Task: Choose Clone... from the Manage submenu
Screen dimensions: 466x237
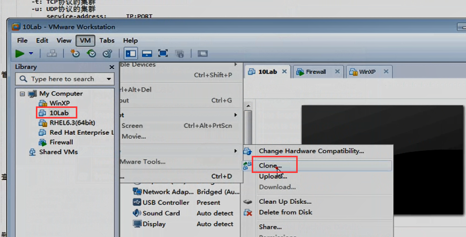Action: (318, 166)
